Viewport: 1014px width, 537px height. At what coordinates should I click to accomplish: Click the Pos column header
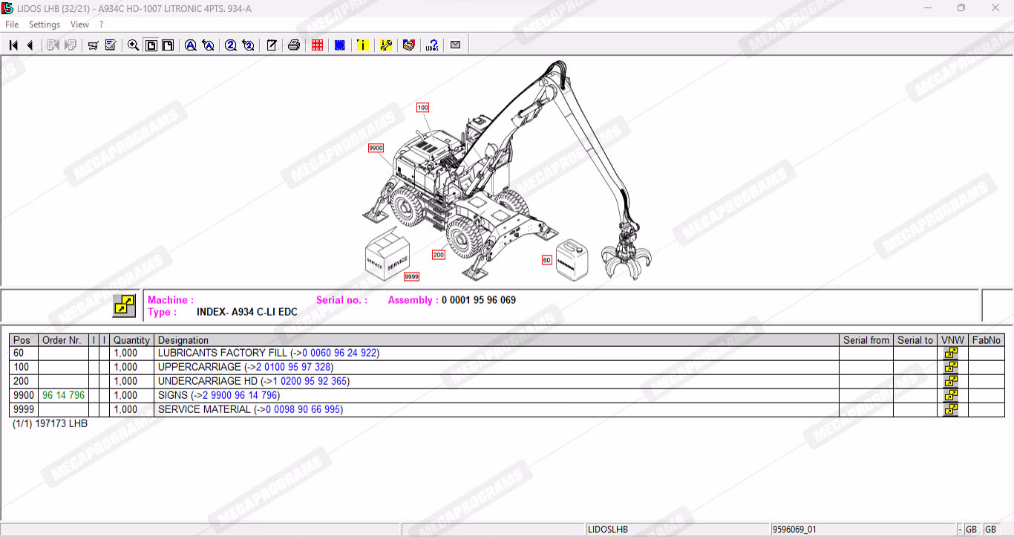click(24, 340)
